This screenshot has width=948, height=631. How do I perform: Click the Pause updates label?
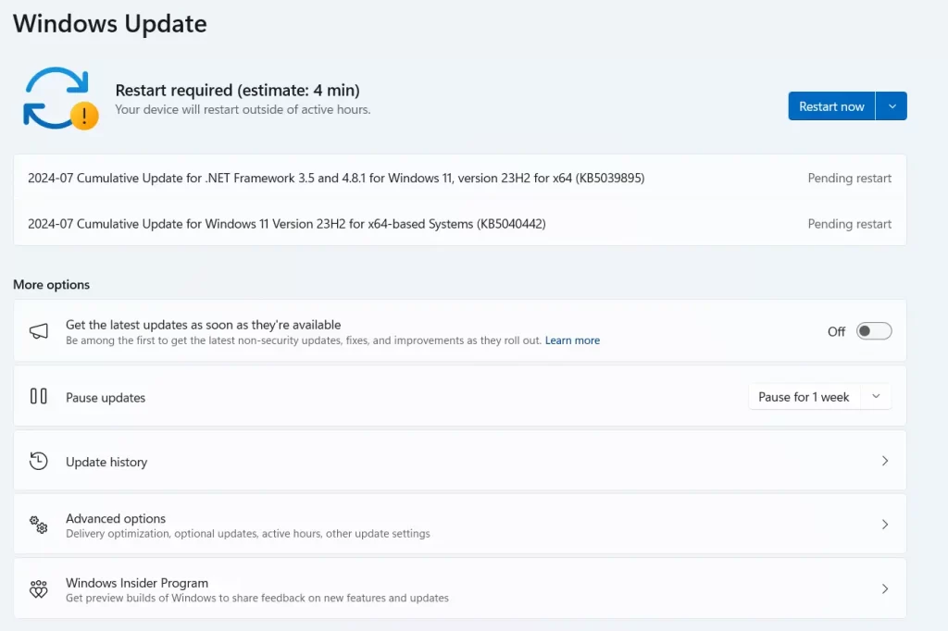point(106,398)
